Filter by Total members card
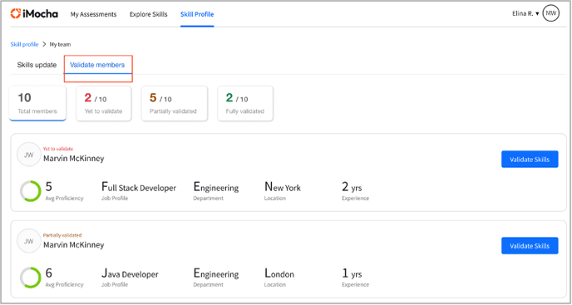572x305 pixels. [x=37, y=103]
